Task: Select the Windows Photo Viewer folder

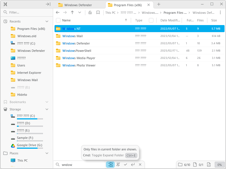Action: tap(139, 65)
